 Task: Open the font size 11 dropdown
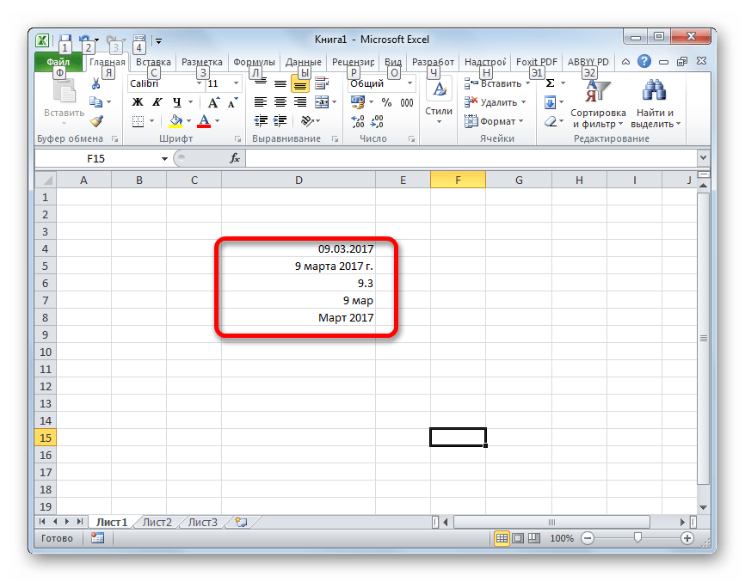coord(236,83)
